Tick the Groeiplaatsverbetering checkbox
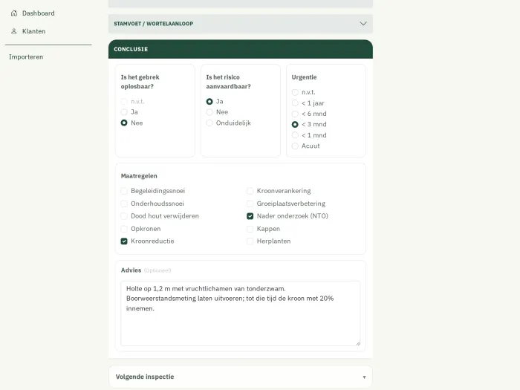The width and height of the screenshot is (520, 390). [x=250, y=204]
